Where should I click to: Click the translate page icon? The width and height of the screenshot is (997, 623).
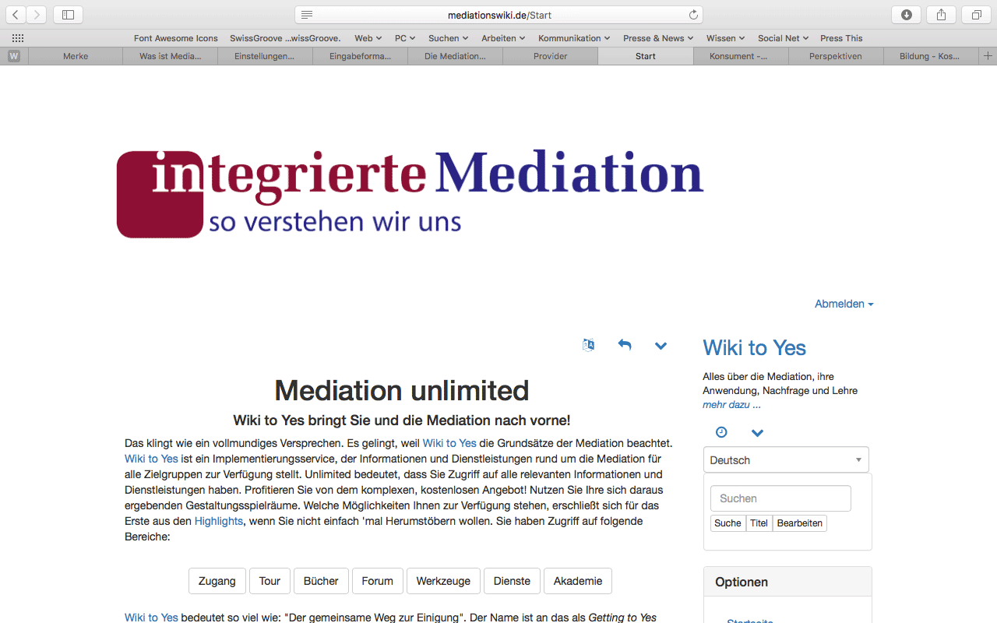click(x=588, y=345)
